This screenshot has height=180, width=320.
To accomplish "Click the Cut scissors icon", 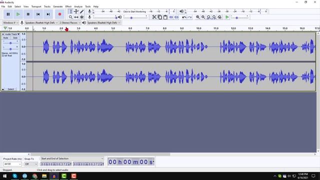I will pos(154,17).
